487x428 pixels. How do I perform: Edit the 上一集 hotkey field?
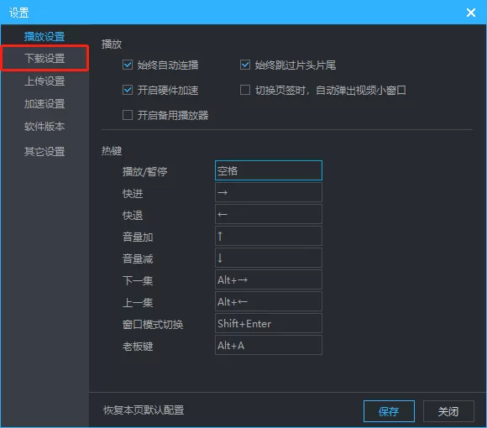coord(269,301)
